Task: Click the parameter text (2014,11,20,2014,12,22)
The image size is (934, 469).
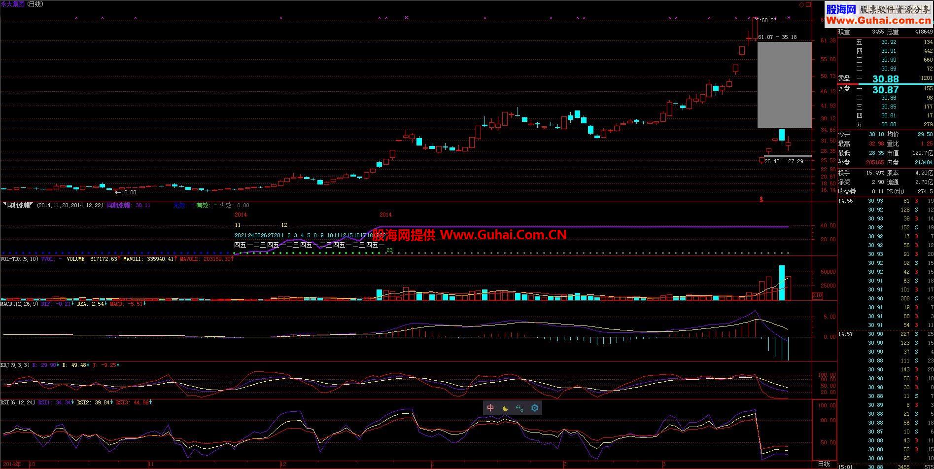Action: [x=70, y=205]
